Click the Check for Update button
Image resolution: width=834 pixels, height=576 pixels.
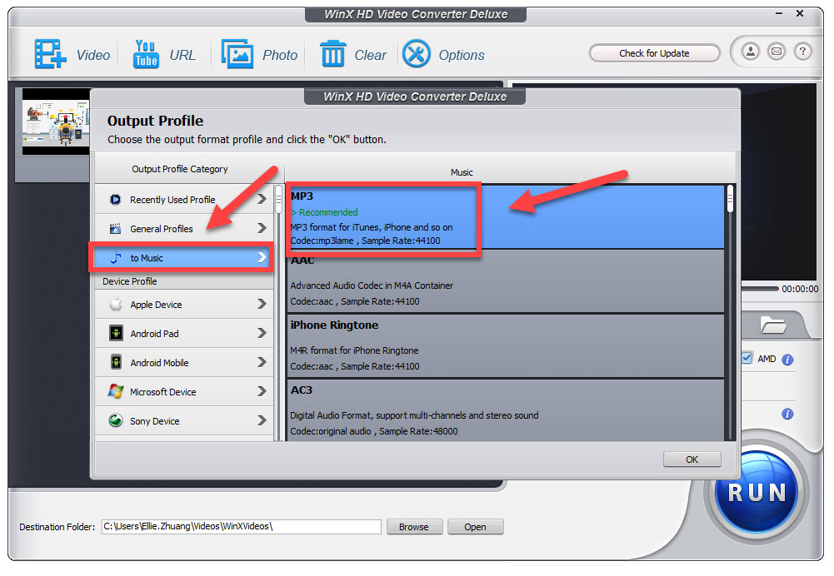click(654, 53)
